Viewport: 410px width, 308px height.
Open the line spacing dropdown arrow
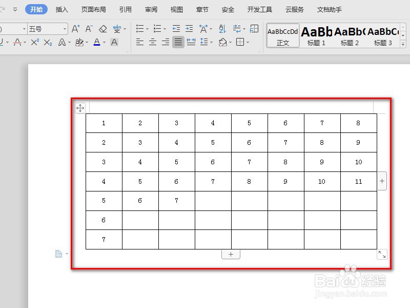tap(211, 43)
